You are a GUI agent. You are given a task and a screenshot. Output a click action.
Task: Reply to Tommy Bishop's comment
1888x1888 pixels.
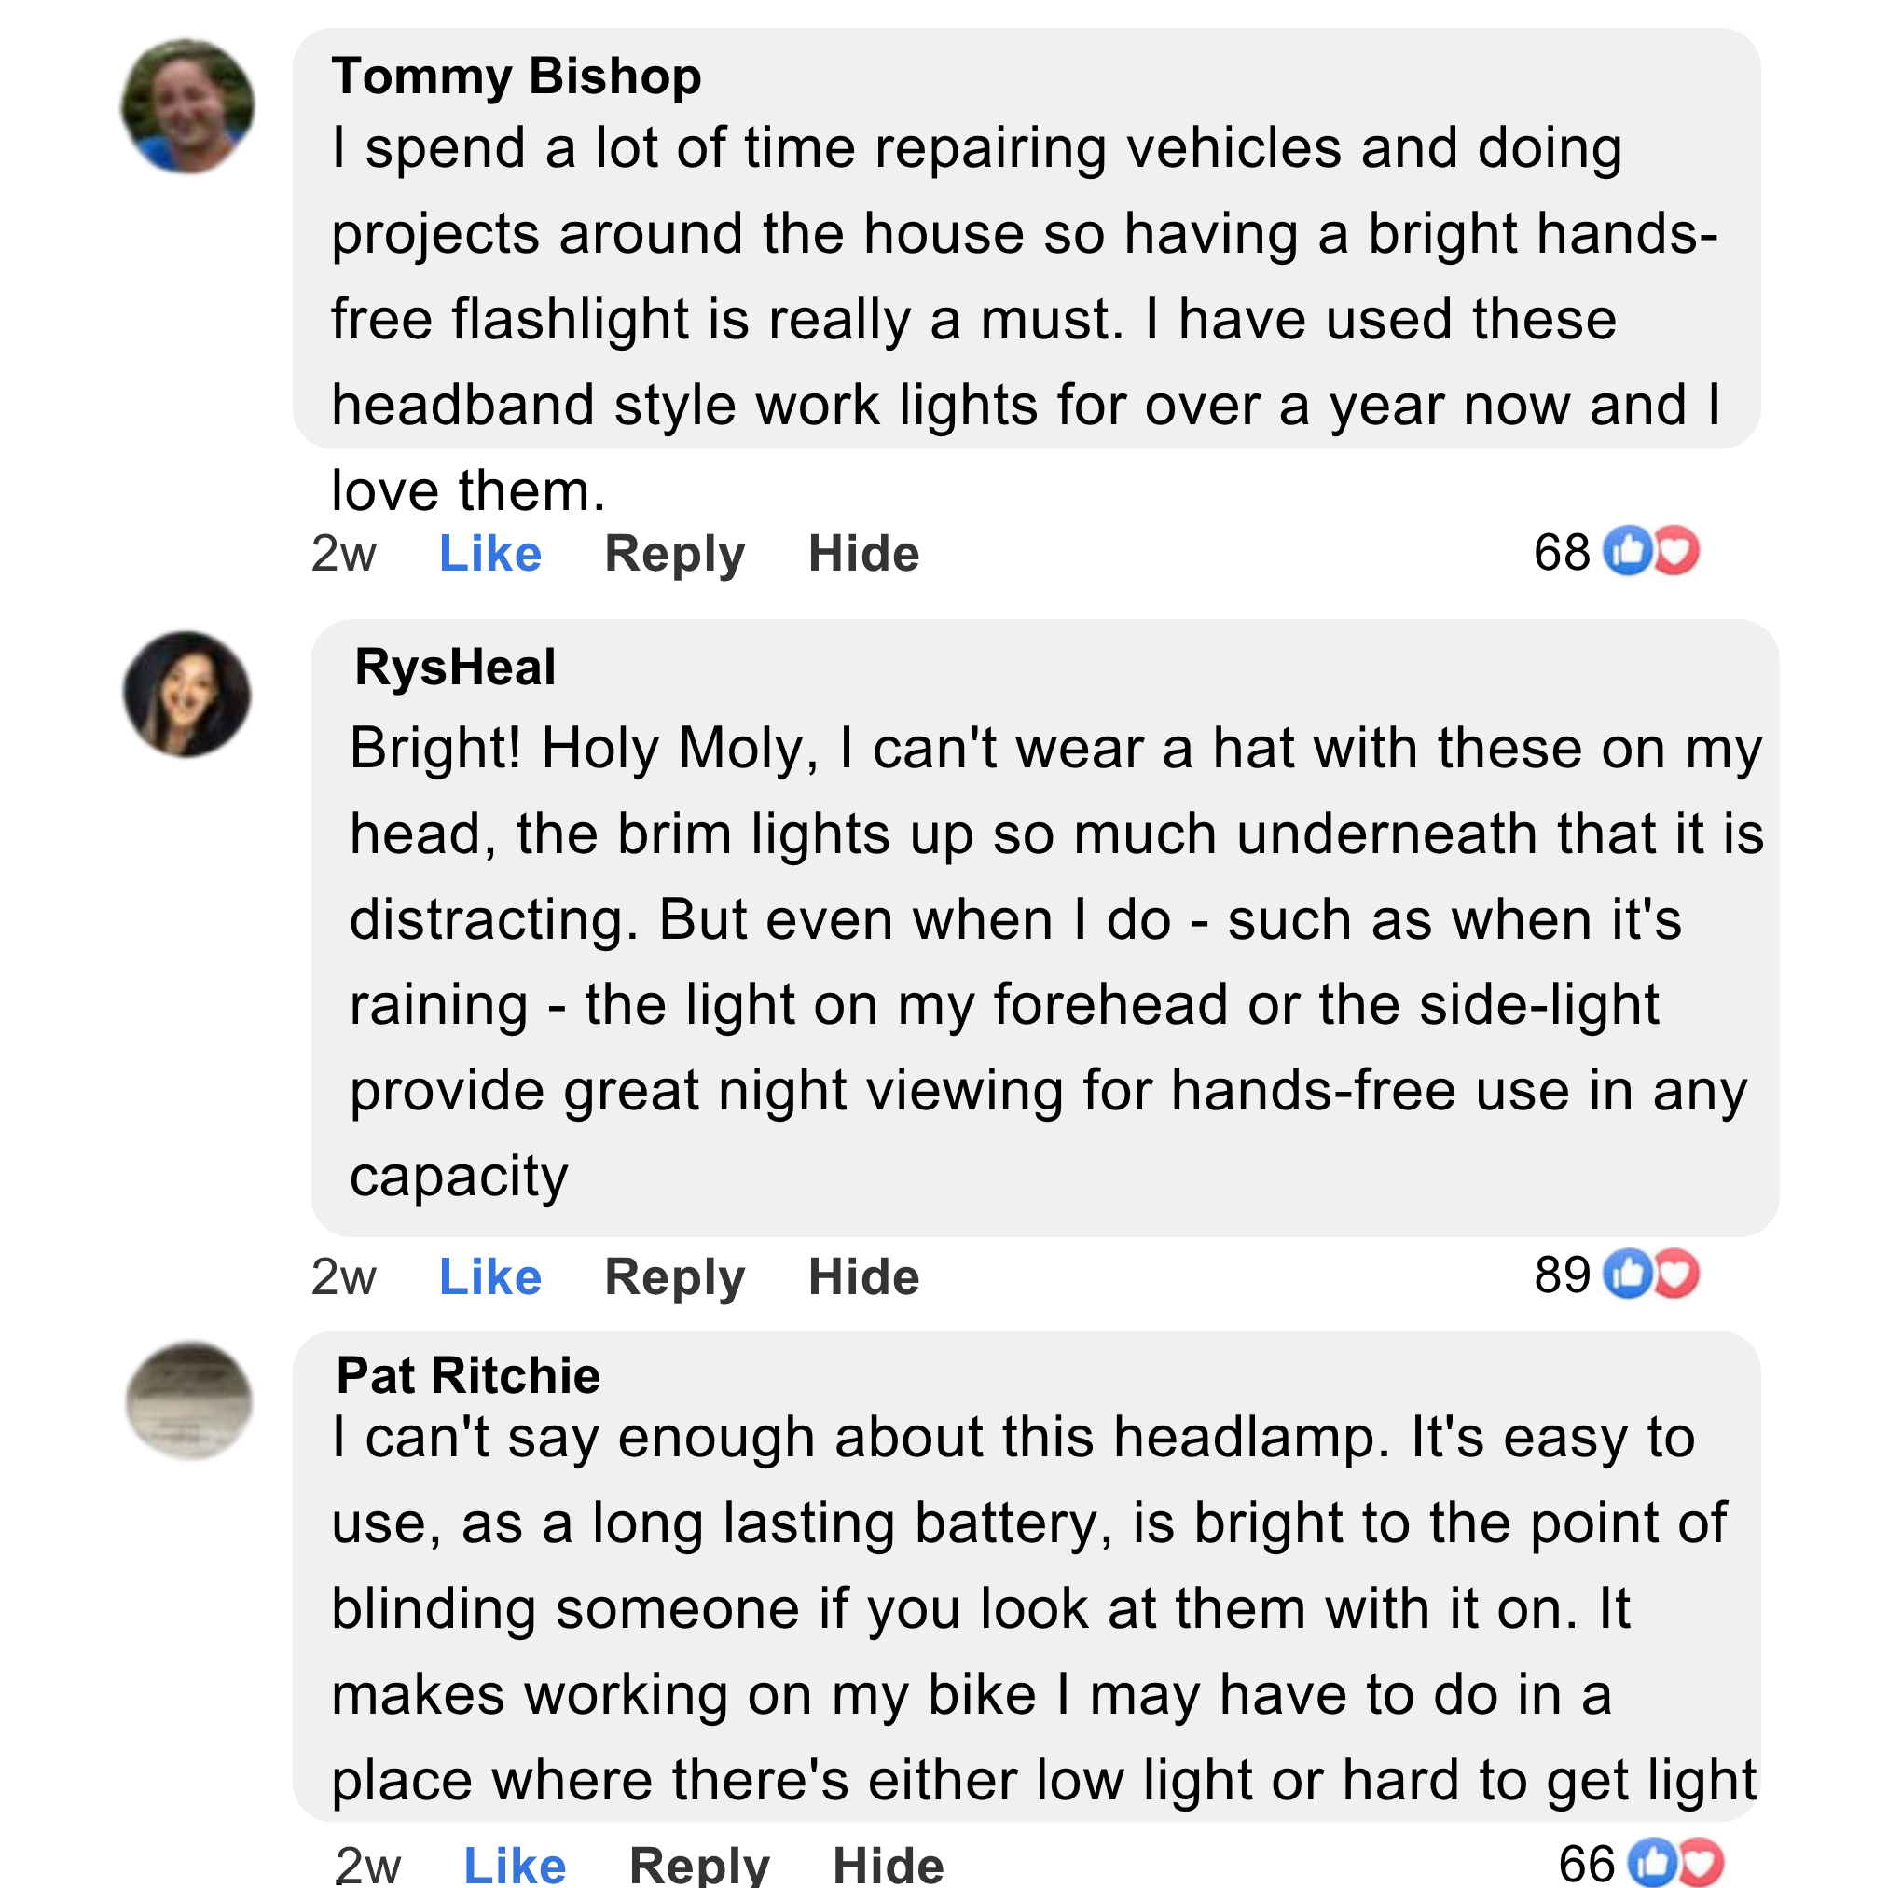coord(674,553)
